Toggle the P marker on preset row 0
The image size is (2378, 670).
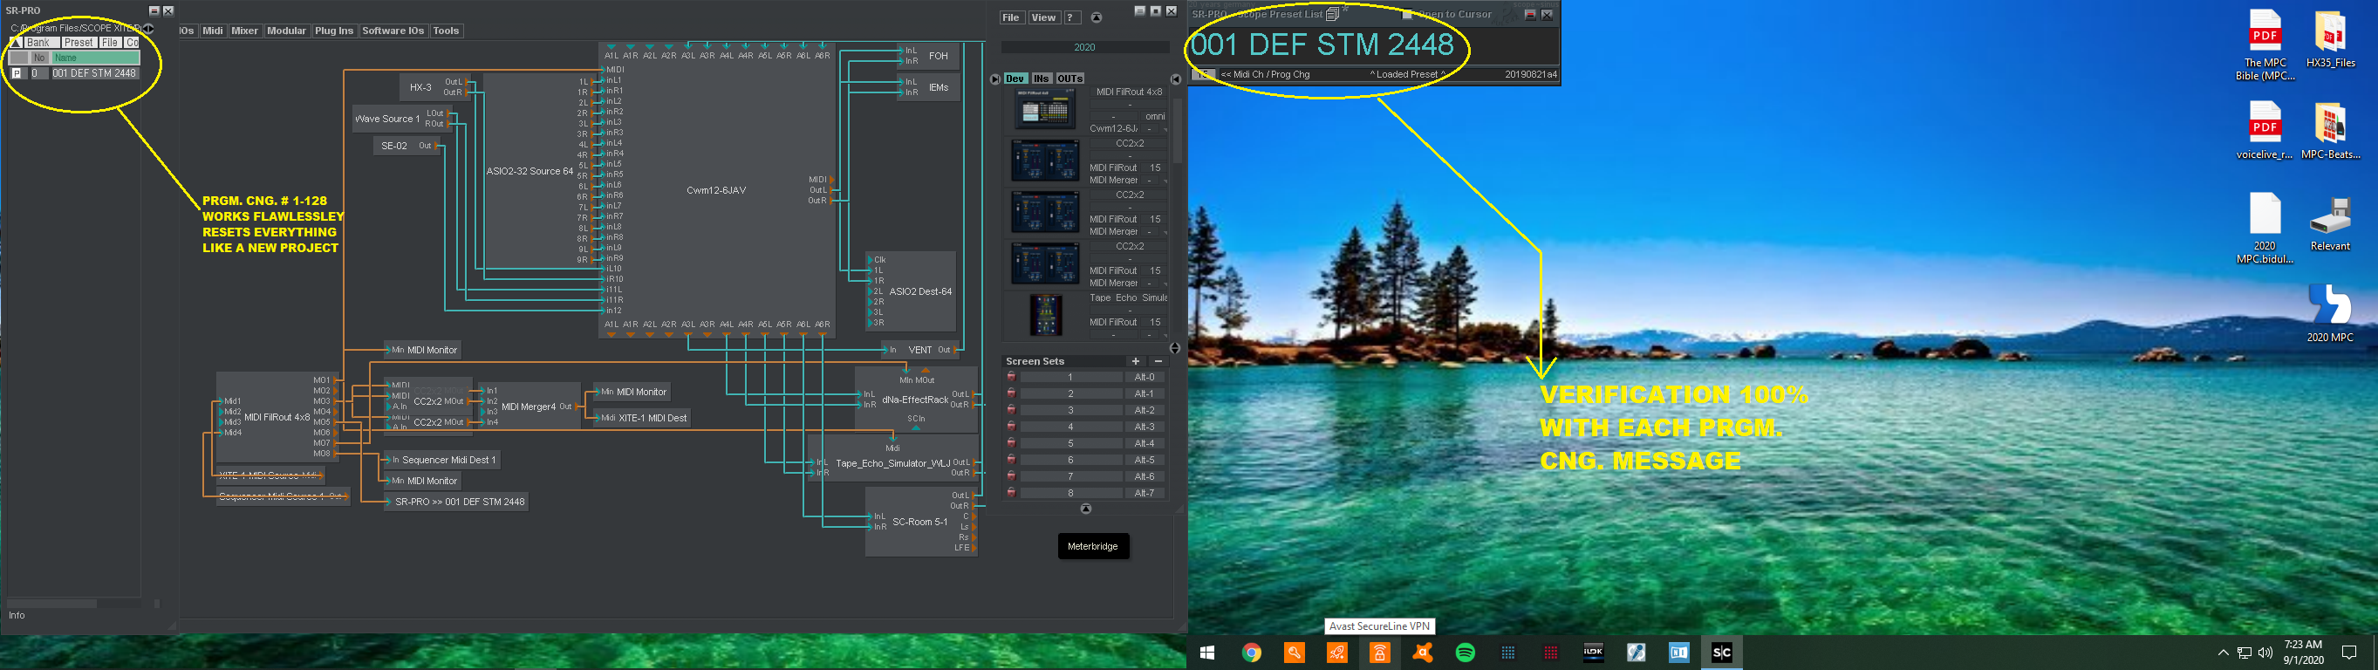coord(17,73)
